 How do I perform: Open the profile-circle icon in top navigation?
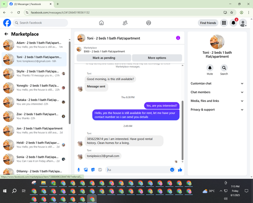(x=149, y=23)
